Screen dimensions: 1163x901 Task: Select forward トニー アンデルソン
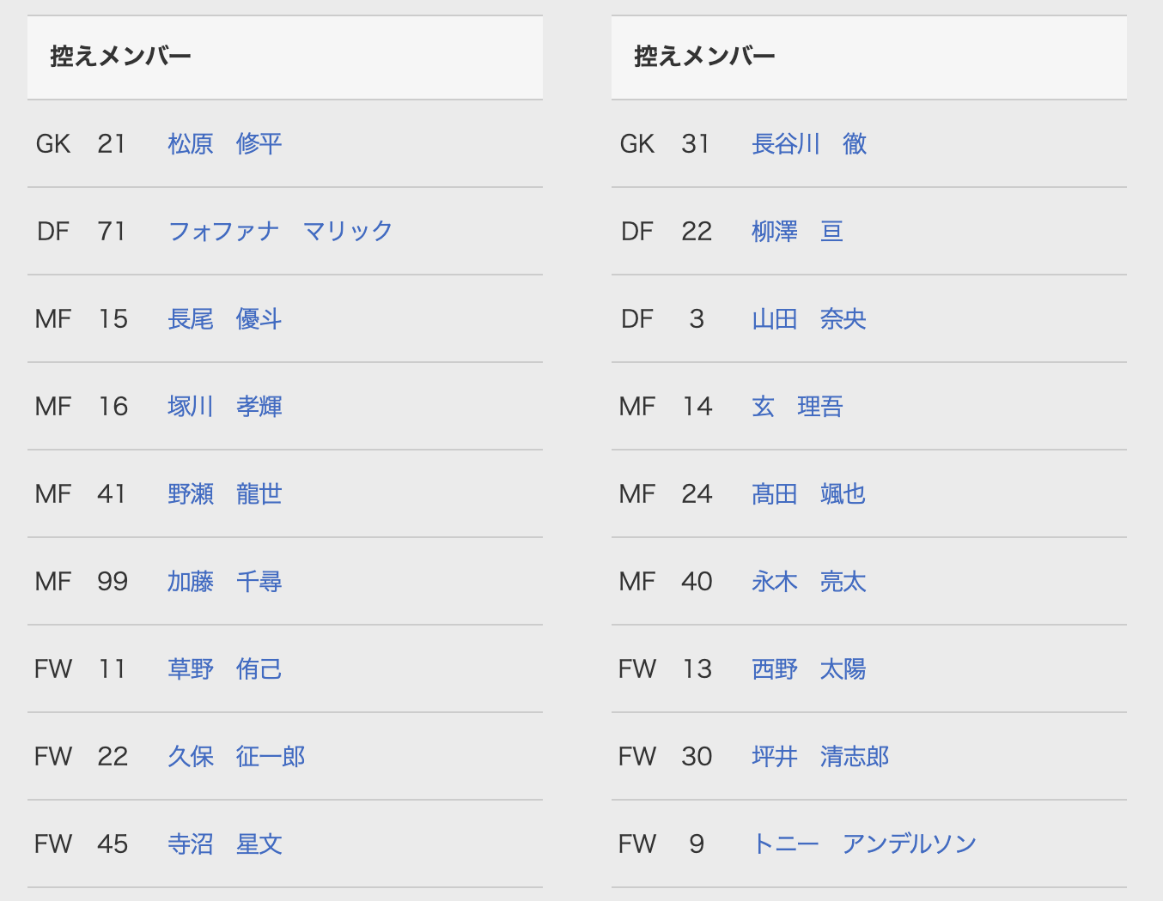pos(864,844)
